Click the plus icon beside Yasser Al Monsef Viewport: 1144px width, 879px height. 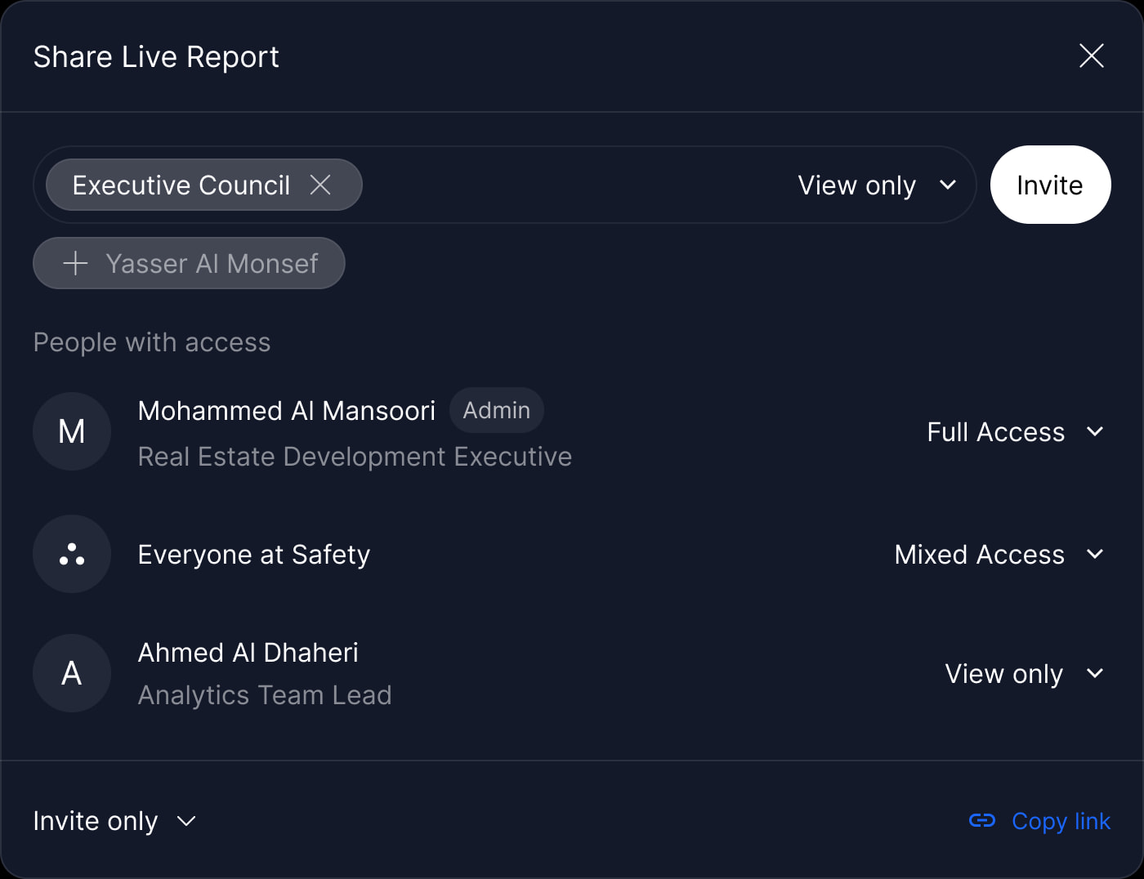[75, 263]
